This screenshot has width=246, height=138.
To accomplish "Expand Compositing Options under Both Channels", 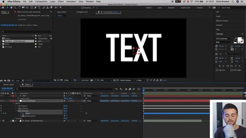I will 18,116.
